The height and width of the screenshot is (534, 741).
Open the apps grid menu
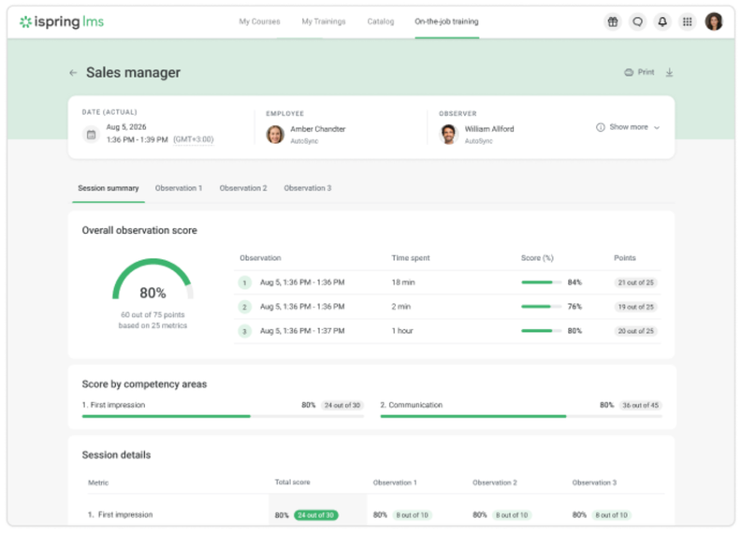point(688,22)
